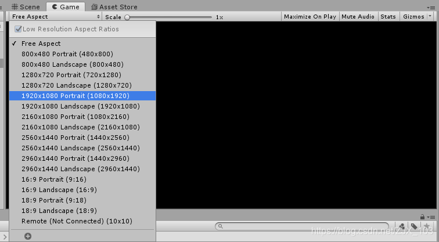Select 2160x1080 Portrait (1080x2160)
The image size is (439, 242).
pyautogui.click(x=82, y=117)
